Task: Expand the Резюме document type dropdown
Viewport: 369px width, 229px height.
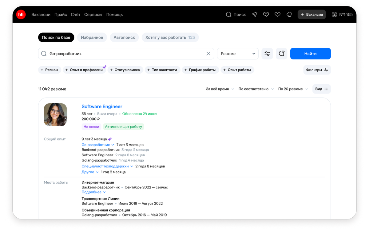Action: (x=237, y=53)
